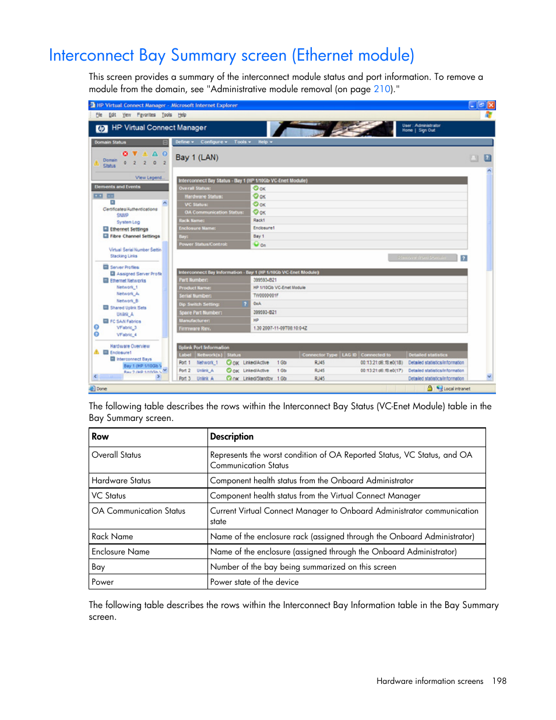This screenshot has width=556, height=720.
Task: Open Detailed statistics link for Port 1
Action: (x=436, y=363)
